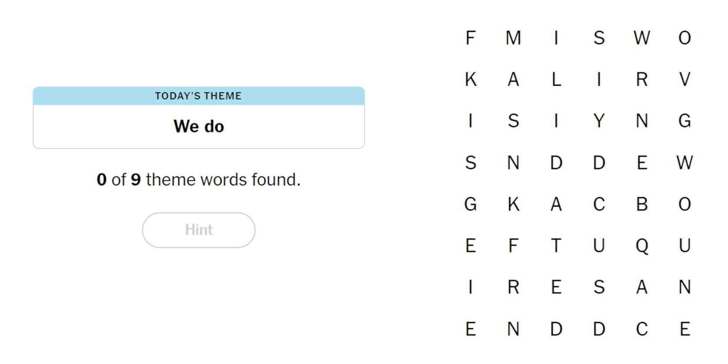
Task: Select the C between A and B
Action: pos(599,204)
